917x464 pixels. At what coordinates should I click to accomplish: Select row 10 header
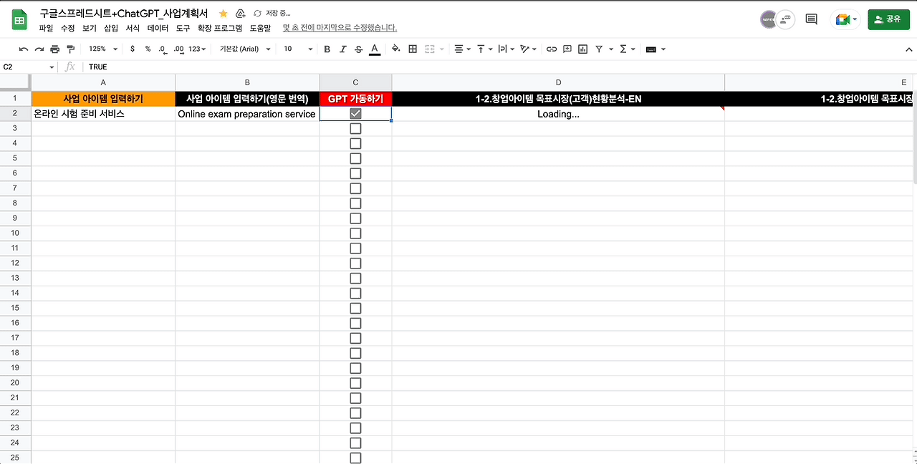coord(15,233)
